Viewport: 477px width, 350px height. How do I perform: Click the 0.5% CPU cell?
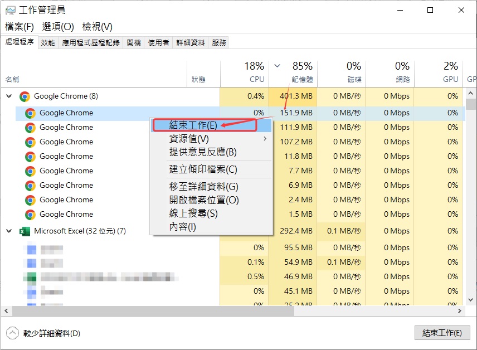point(244,276)
